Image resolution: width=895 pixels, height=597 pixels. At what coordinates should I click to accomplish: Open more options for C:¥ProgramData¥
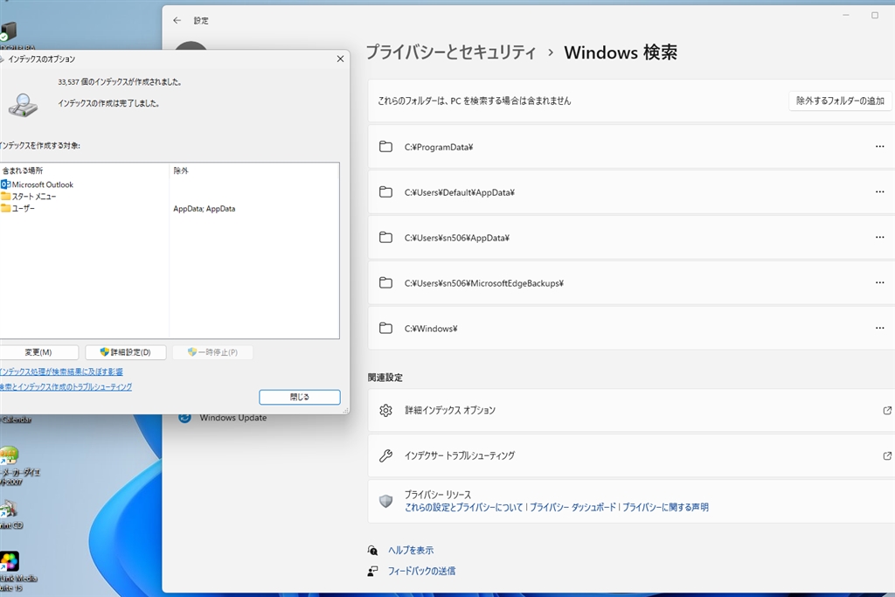click(x=879, y=147)
